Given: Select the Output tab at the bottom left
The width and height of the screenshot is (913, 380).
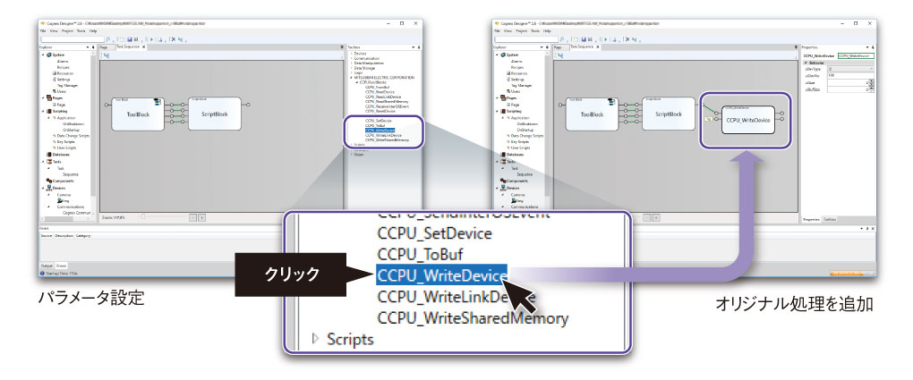Looking at the screenshot, I should (x=47, y=266).
